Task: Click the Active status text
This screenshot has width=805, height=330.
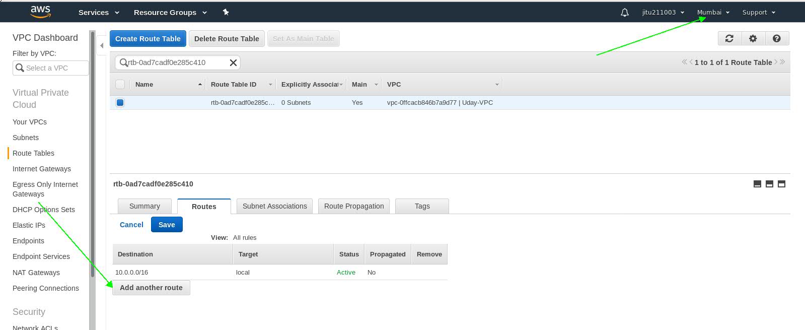Action: pyautogui.click(x=346, y=272)
